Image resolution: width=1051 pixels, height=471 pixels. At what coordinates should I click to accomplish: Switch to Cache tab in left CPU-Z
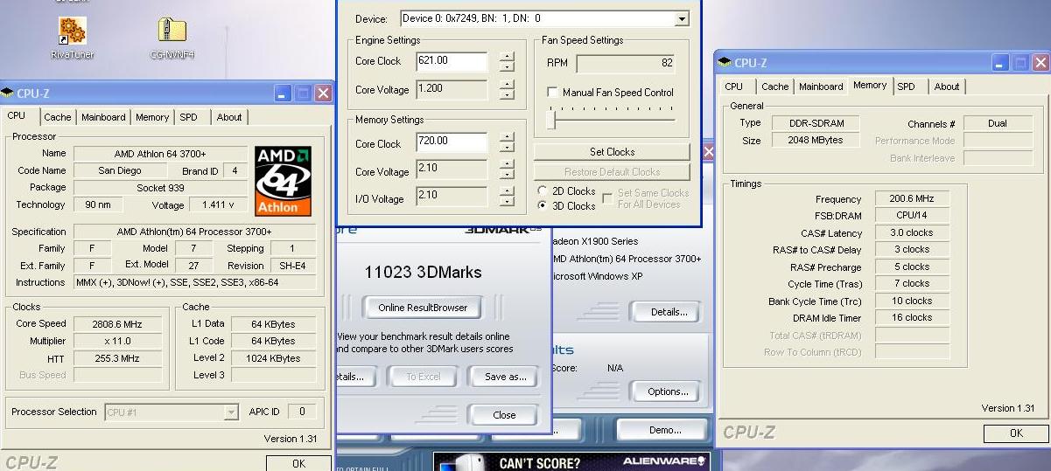tap(57, 117)
